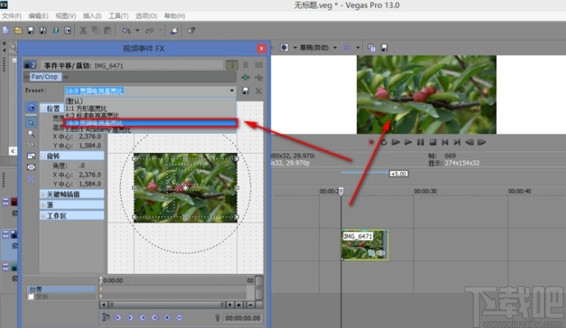This screenshot has height=328, width=566.
Task: Toggle the lock aspect ratio icon
Action: pos(31,156)
